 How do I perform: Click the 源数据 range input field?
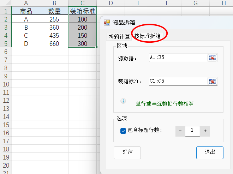[178, 58]
